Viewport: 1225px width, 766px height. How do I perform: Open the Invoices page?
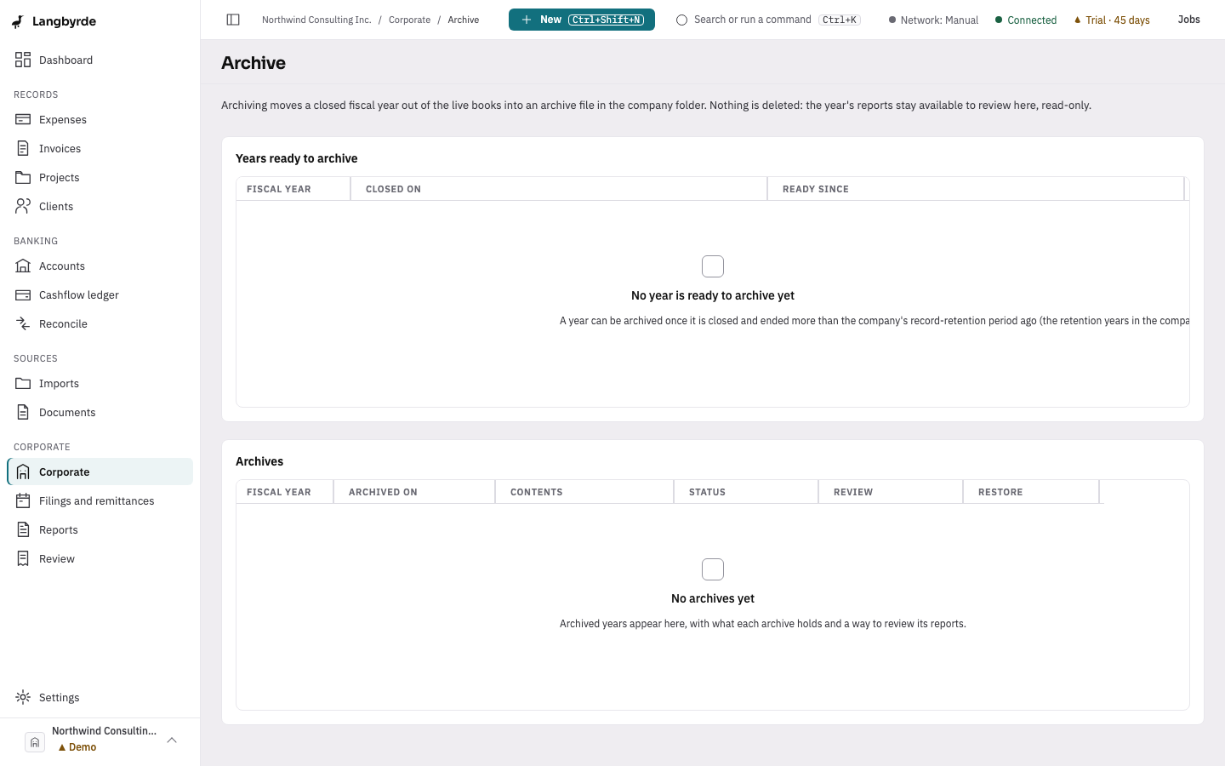click(100, 148)
